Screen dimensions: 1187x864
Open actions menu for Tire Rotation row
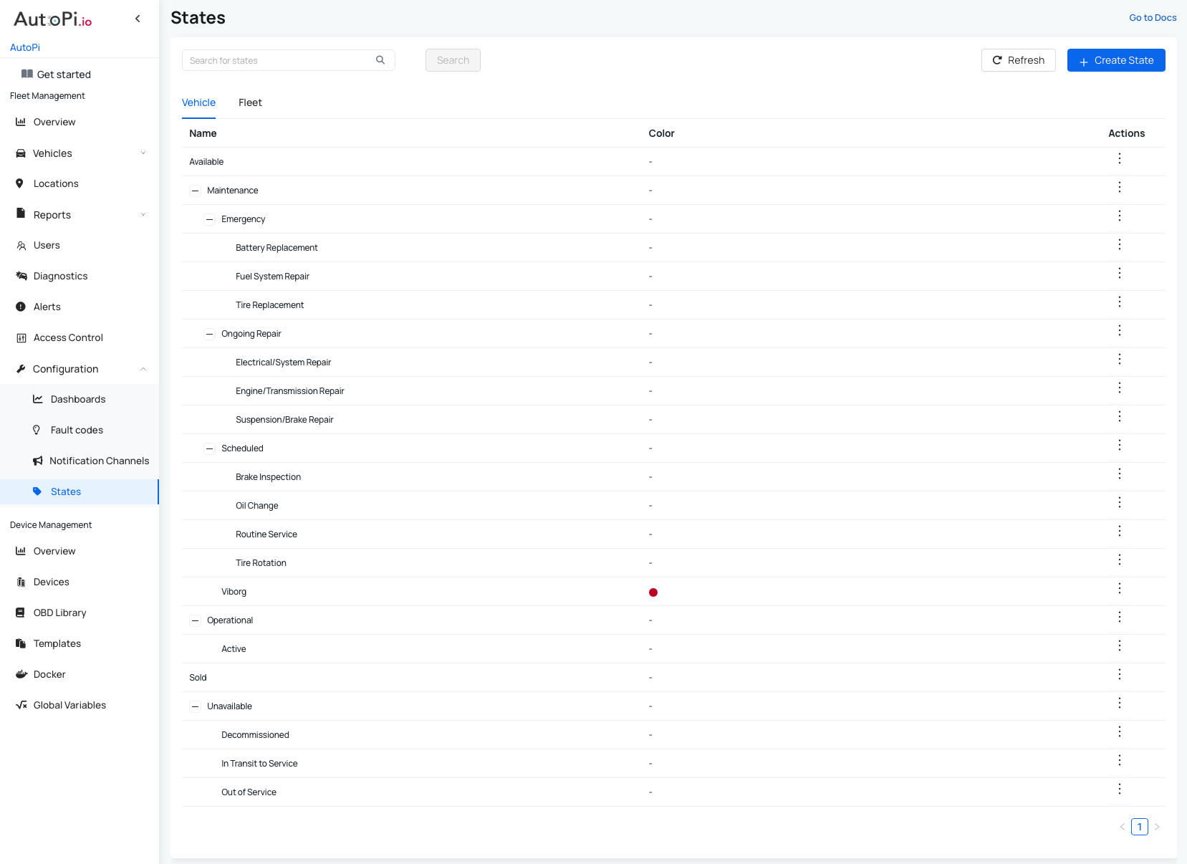[1120, 560]
